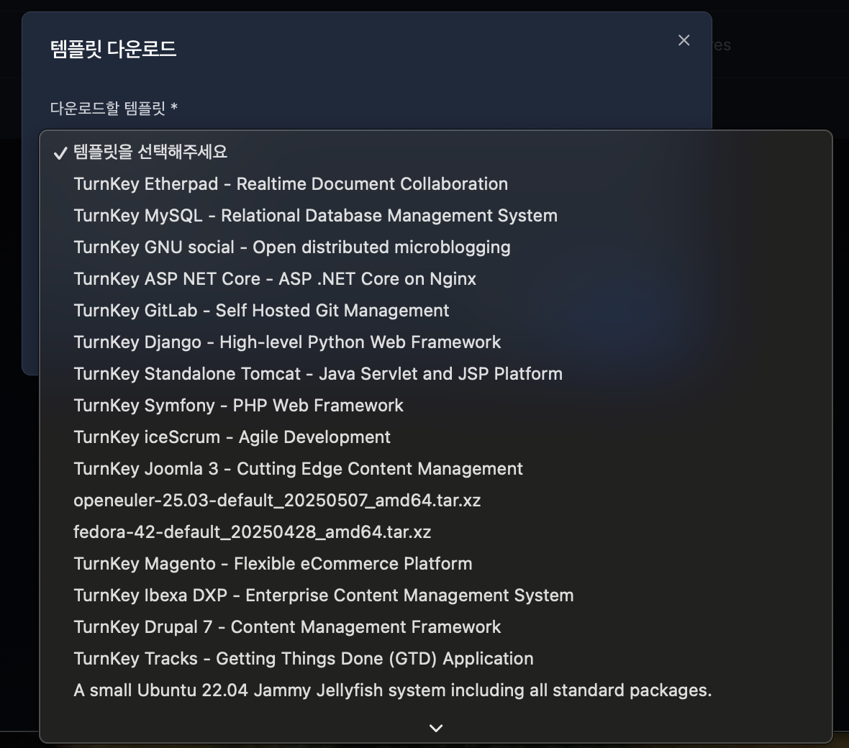Select TurnKey Tracks GTD Application
The image size is (849, 748).
pyautogui.click(x=303, y=659)
